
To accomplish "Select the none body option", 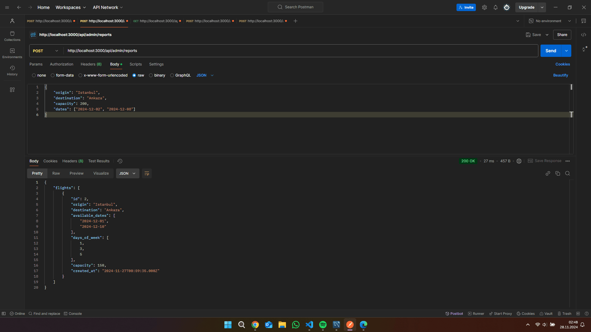I will click(34, 75).
